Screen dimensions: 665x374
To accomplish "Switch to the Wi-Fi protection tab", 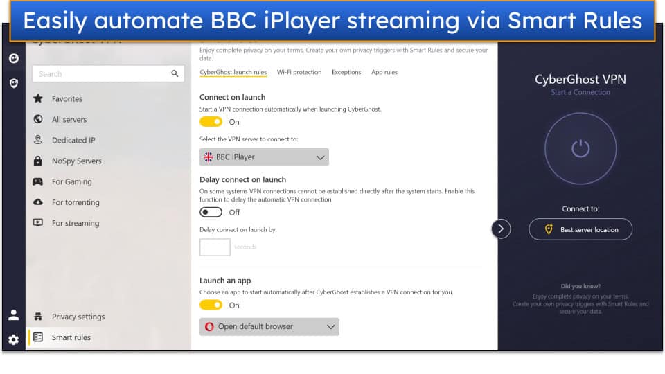I will tap(299, 72).
